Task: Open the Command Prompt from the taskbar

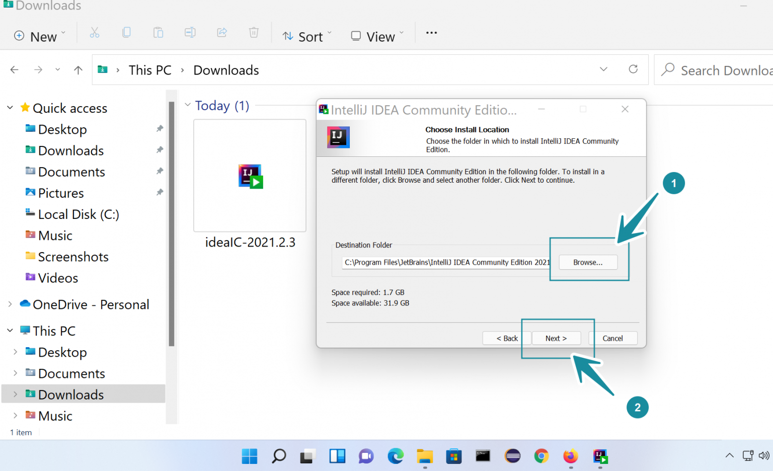Action: [483, 456]
